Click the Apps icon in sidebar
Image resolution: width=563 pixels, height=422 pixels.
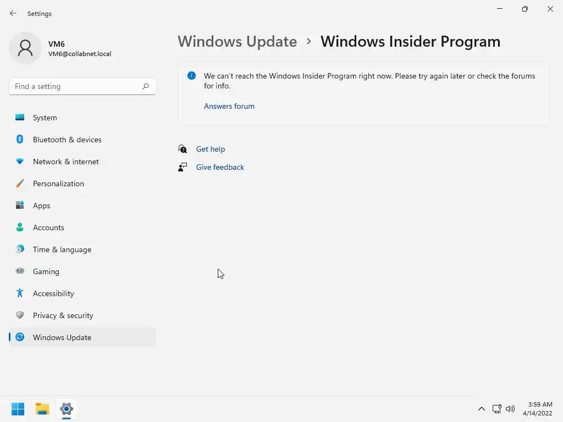pyautogui.click(x=20, y=206)
